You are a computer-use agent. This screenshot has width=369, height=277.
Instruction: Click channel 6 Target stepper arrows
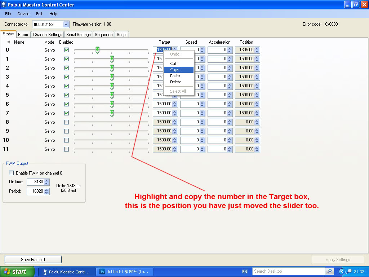175,104
